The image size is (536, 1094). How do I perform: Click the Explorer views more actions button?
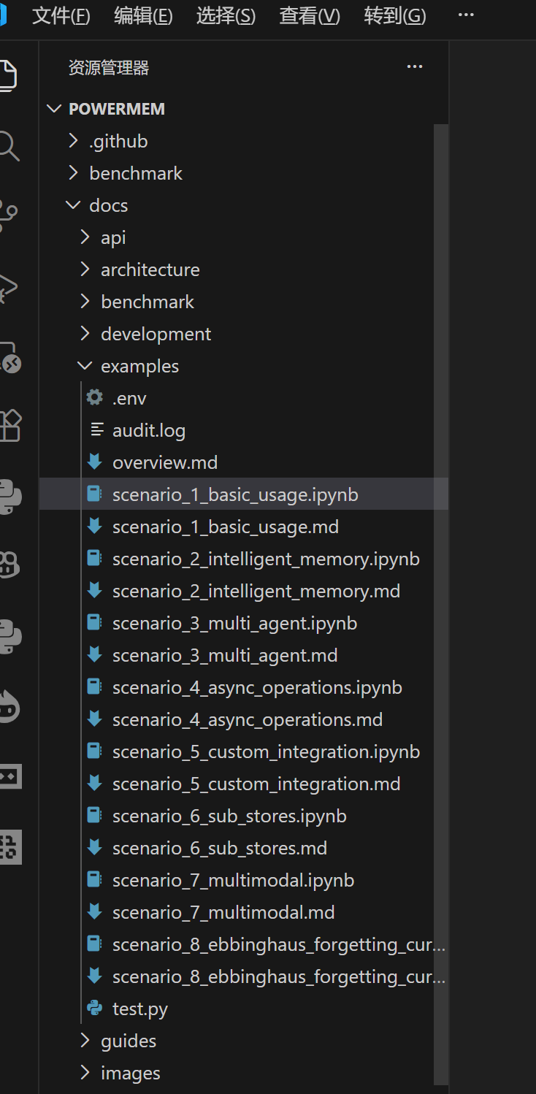tap(414, 66)
